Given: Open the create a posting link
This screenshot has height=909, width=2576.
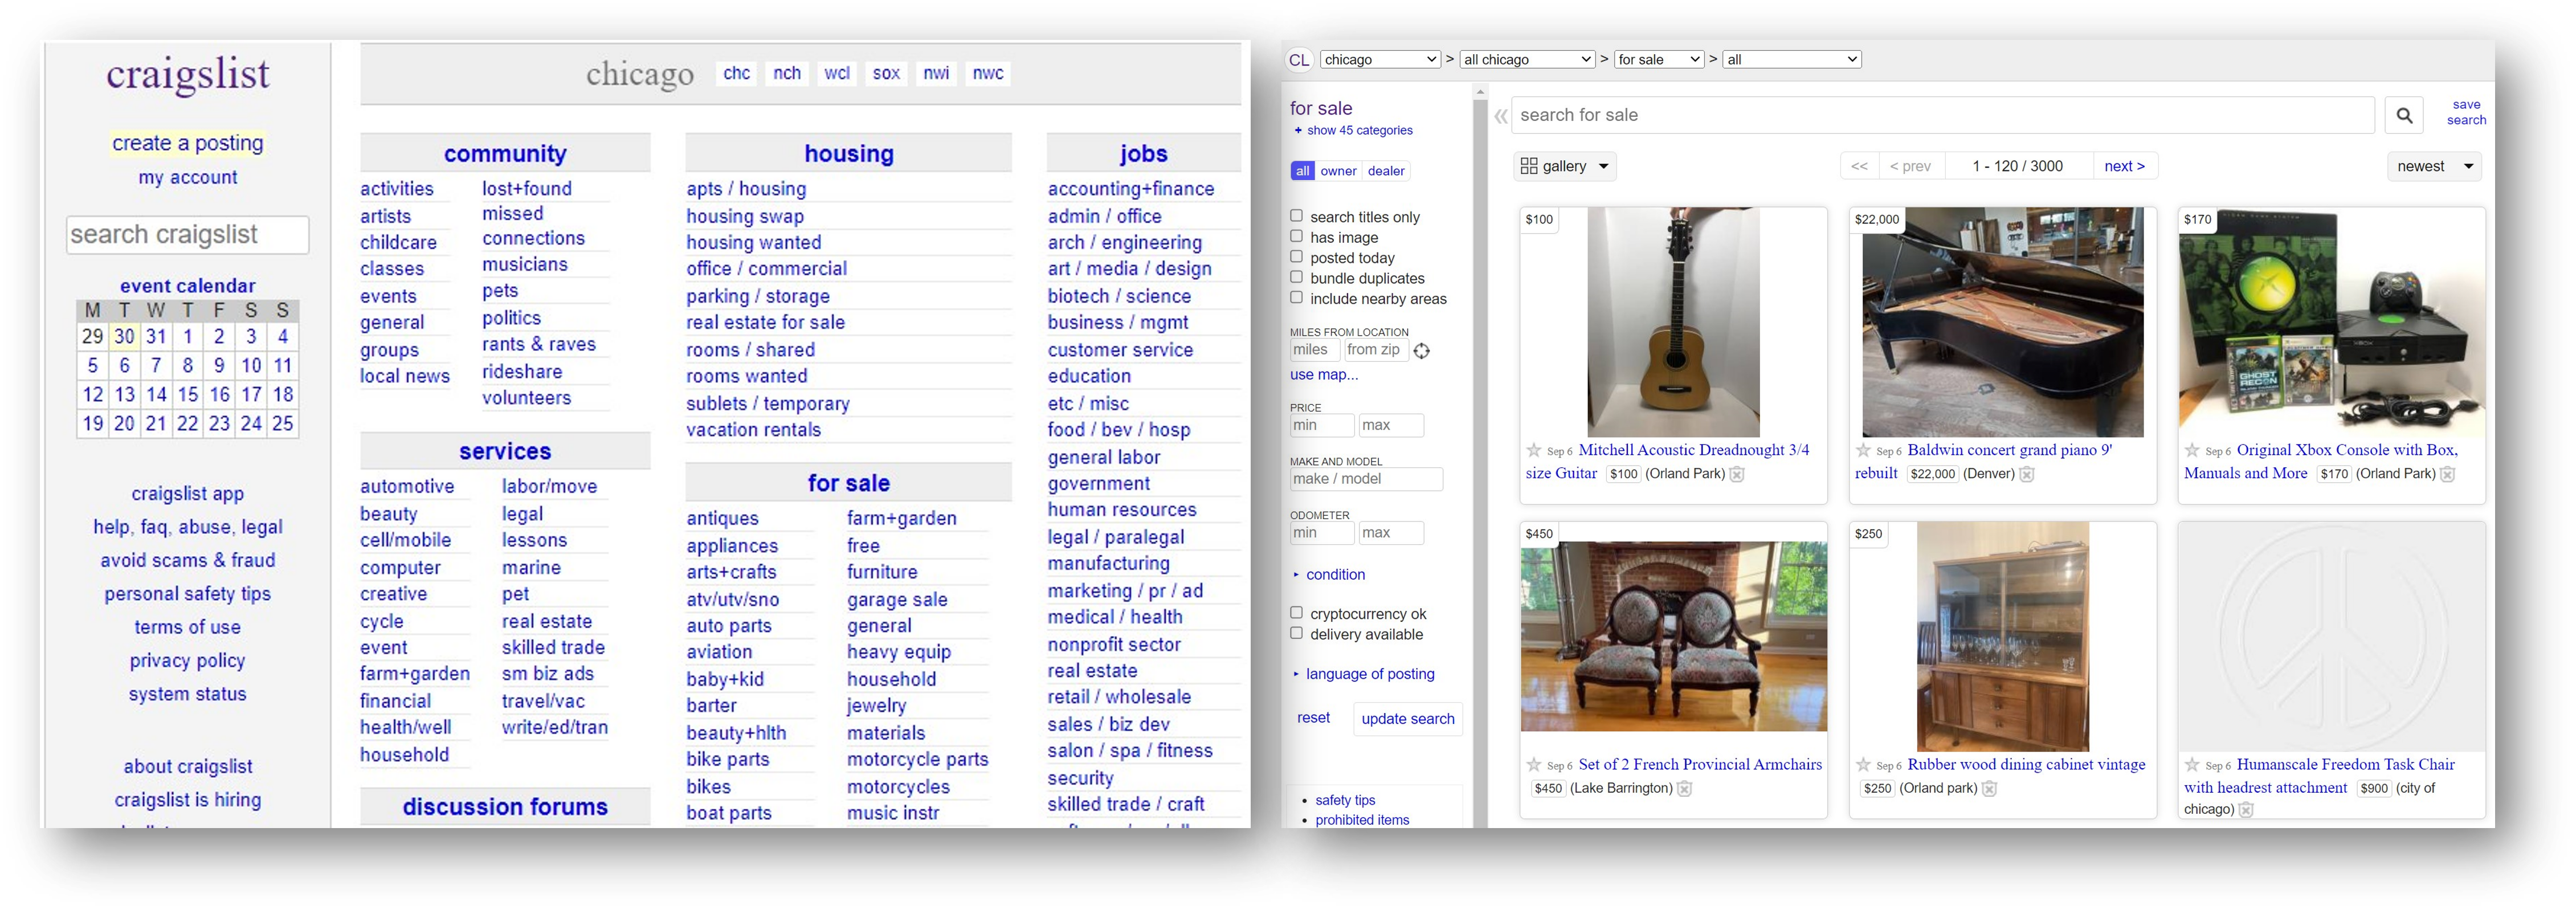Looking at the screenshot, I should (x=188, y=143).
